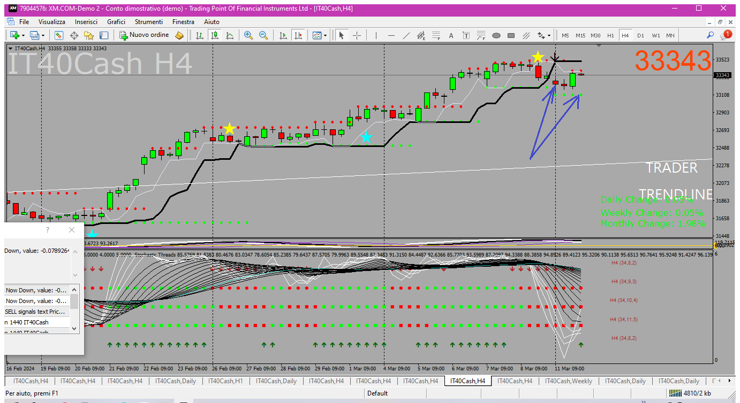Open the MetaEditor yellow book icon

click(x=179, y=35)
